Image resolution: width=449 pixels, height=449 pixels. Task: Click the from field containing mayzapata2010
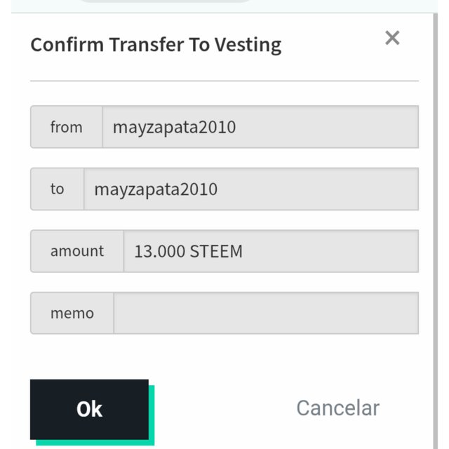click(260, 127)
